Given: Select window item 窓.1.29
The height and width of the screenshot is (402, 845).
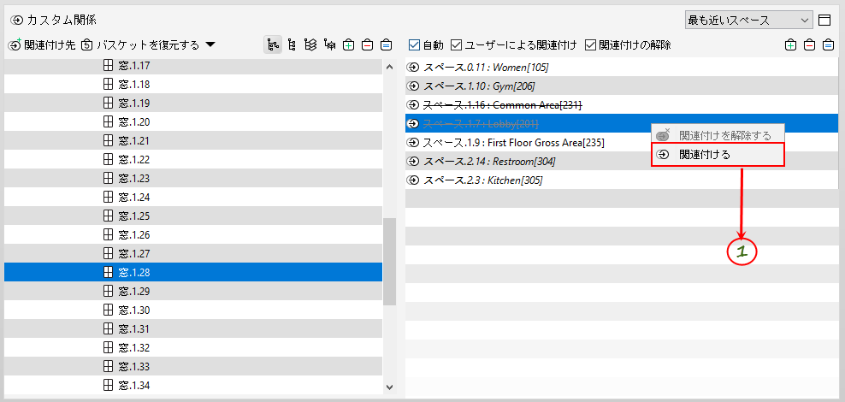Looking at the screenshot, I should (x=193, y=291).
